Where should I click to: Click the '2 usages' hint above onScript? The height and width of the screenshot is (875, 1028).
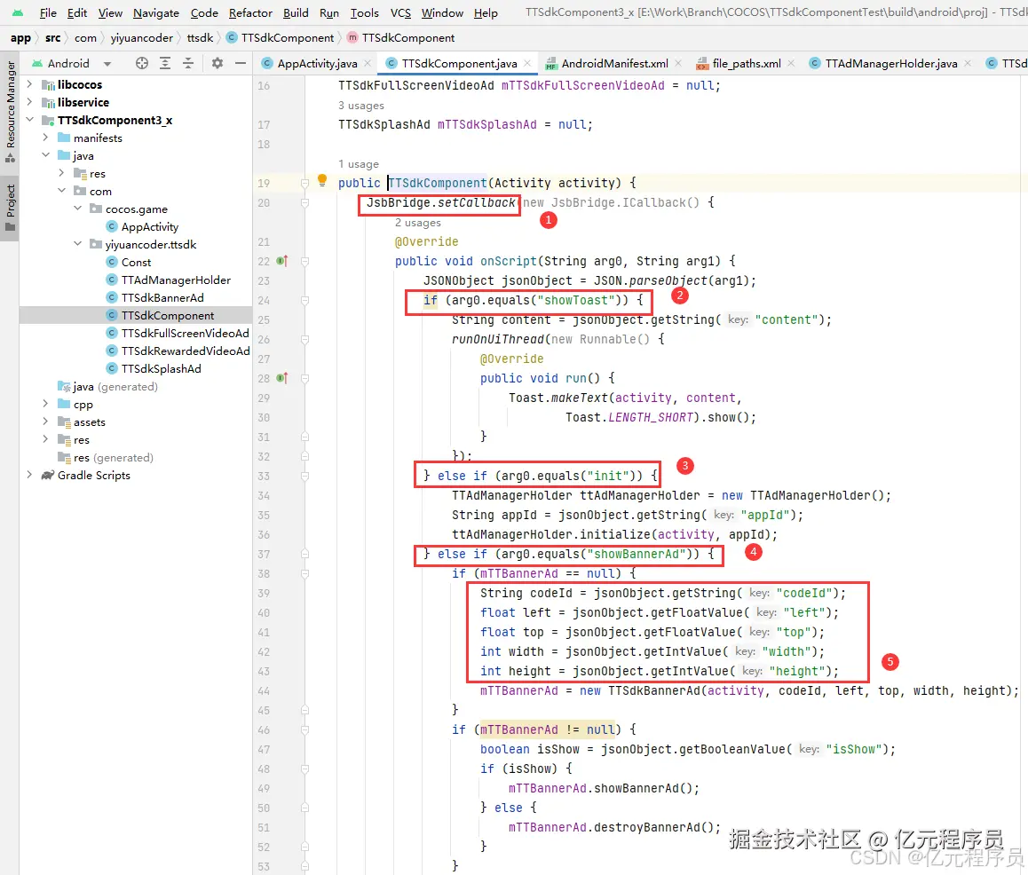click(x=417, y=223)
